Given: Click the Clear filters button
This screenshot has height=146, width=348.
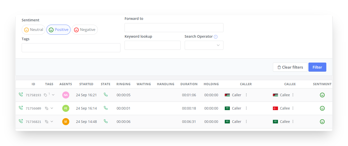Looking at the screenshot, I should [x=290, y=67].
